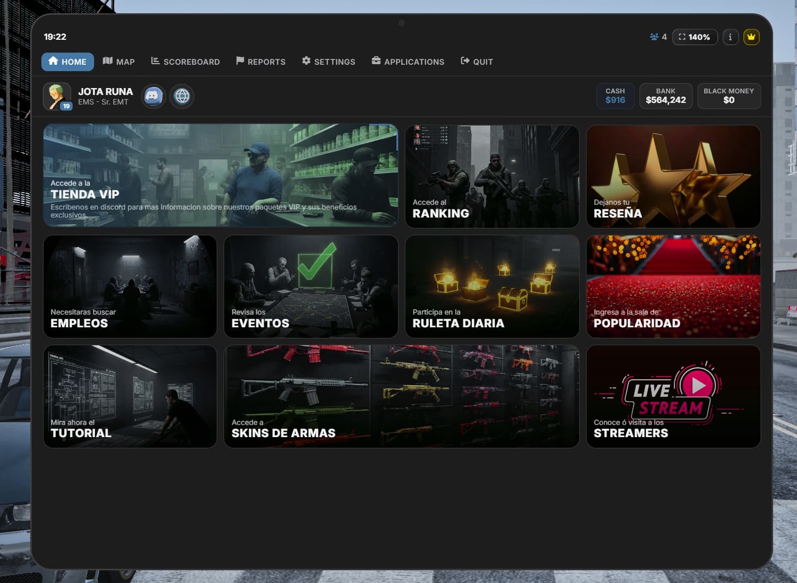Click the Bank $564,242 balance box
797x583 pixels.
pyautogui.click(x=666, y=96)
